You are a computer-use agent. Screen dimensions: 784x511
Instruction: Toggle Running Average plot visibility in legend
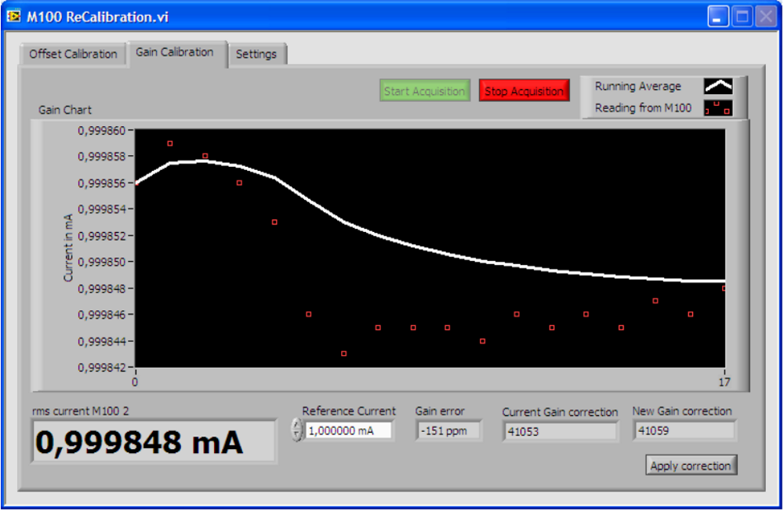pyautogui.click(x=719, y=86)
